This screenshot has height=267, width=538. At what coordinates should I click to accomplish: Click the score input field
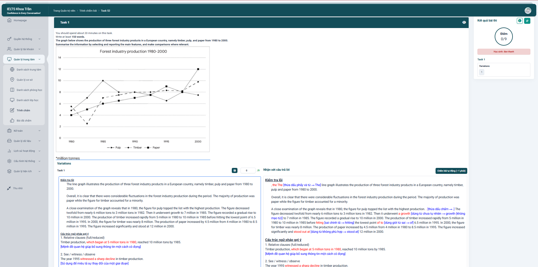pos(247,170)
